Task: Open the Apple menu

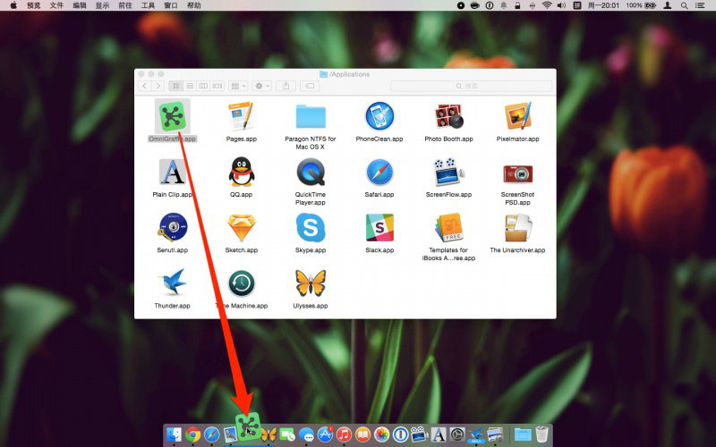Action: [13, 5]
